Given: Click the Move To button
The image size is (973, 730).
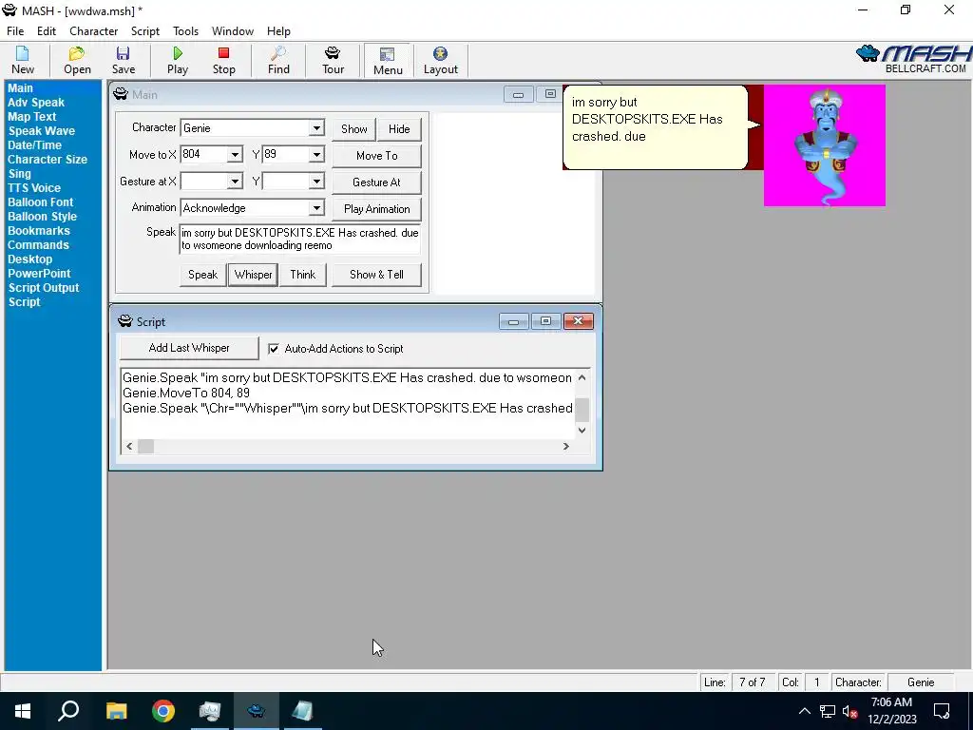Looking at the screenshot, I should tap(376, 156).
